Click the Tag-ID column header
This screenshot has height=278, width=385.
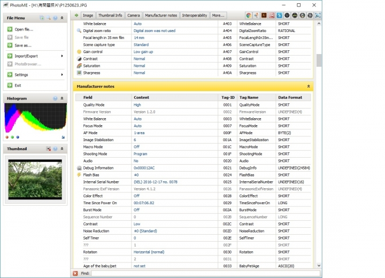pos(228,97)
